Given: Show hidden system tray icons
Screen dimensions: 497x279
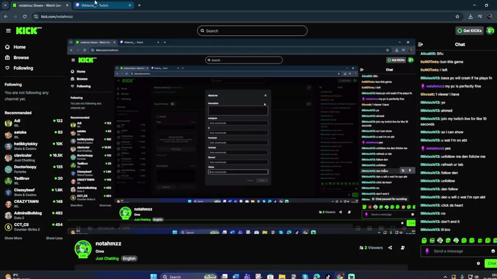Looking at the screenshot, I should [445, 277].
